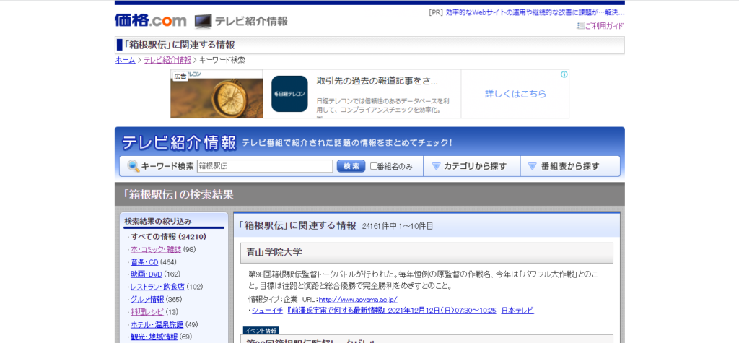Screen dimensions: 739x343
Task: Open the 価格.com logo homepage
Action: (x=150, y=21)
